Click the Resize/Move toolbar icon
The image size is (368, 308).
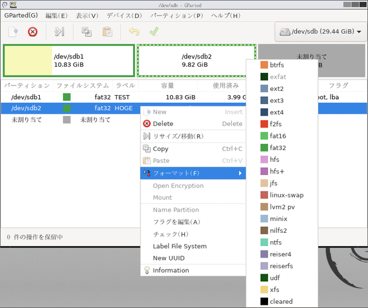tap(59, 32)
